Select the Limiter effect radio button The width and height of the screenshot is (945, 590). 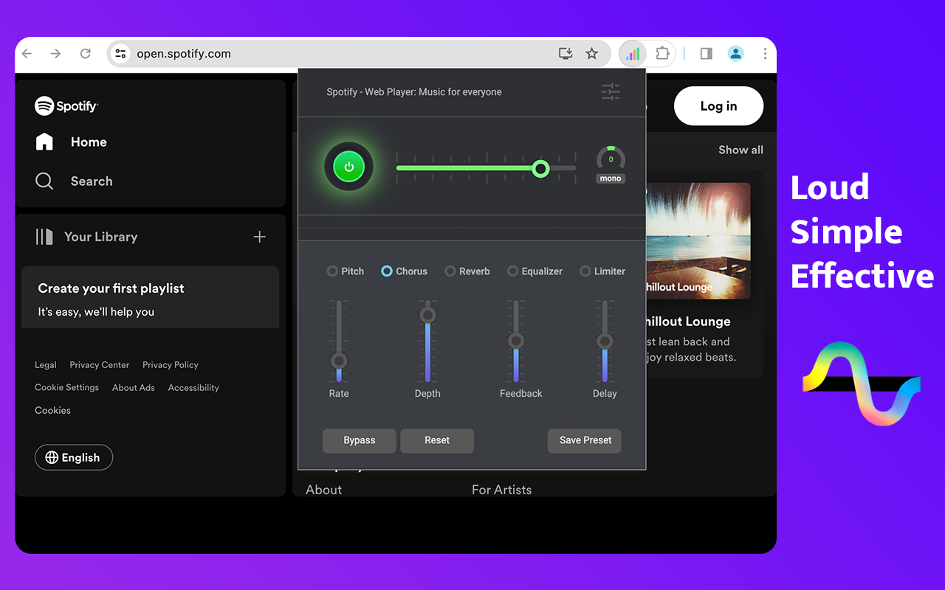[x=585, y=271]
